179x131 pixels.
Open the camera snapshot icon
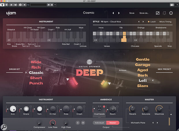click(x=172, y=5)
